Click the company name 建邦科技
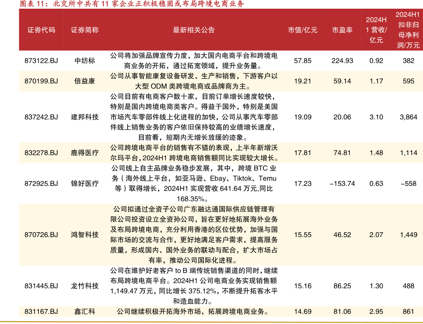This screenshot has height=324, width=423. (85, 117)
